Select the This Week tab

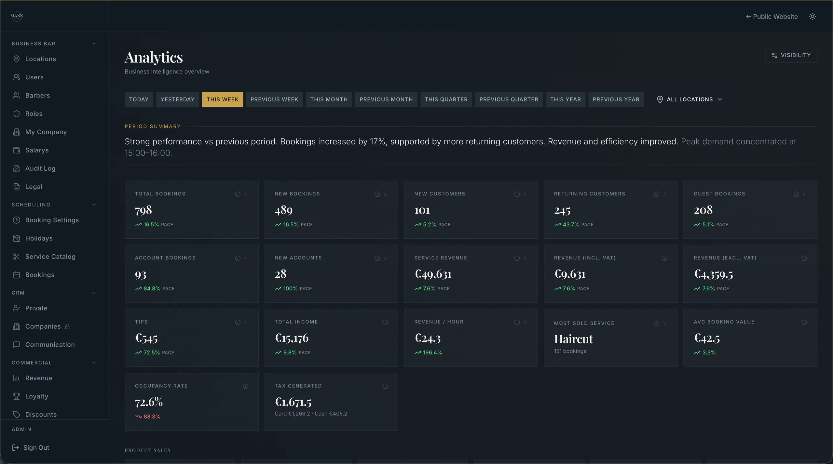coord(223,99)
